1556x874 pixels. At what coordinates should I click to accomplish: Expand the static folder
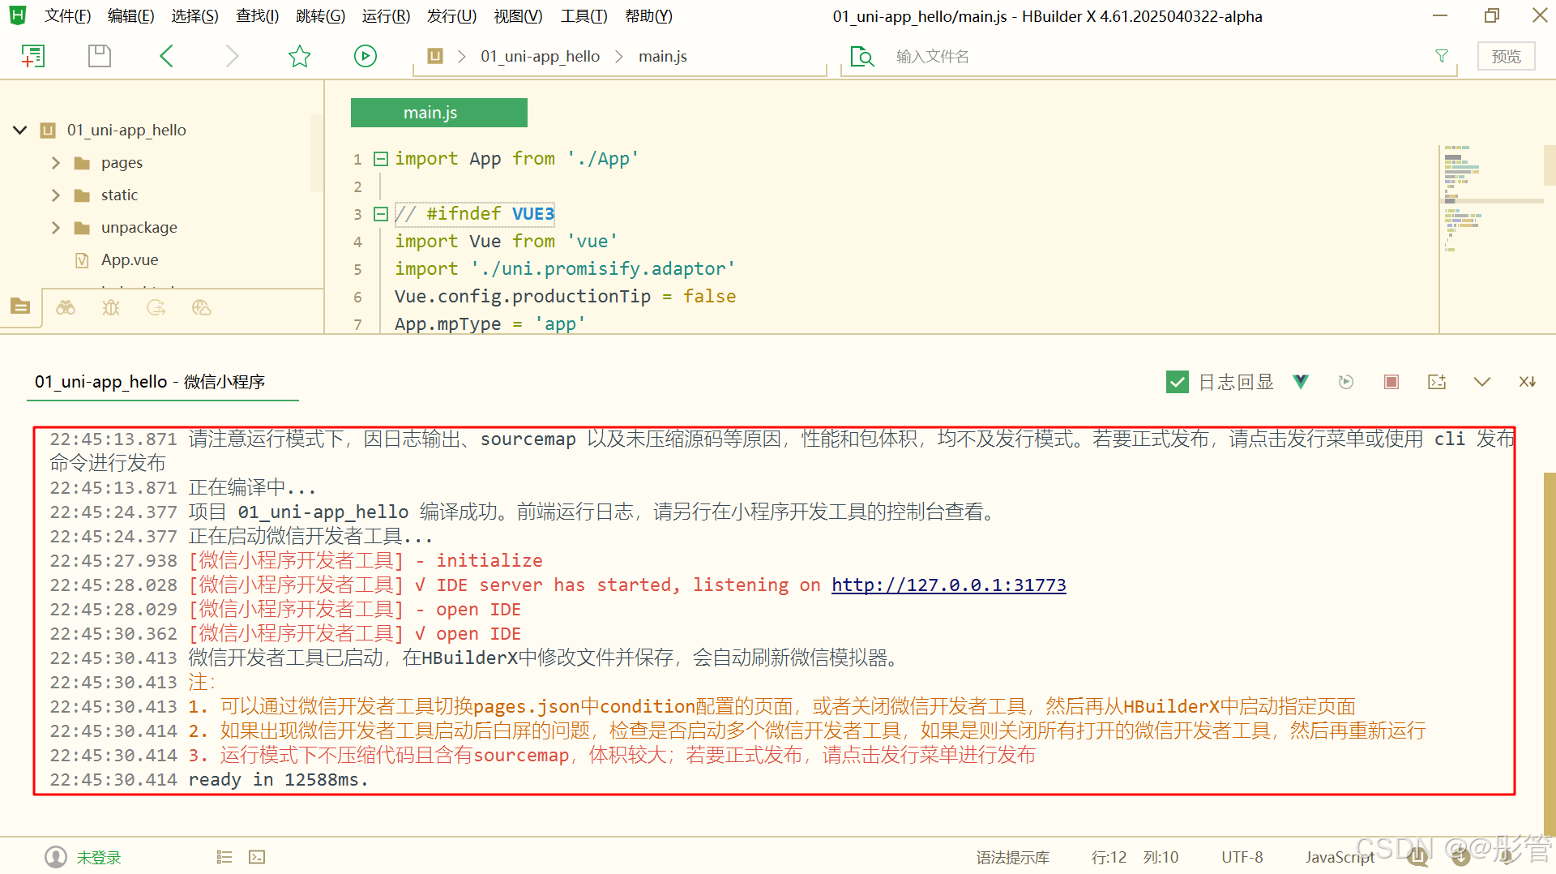pyautogui.click(x=56, y=195)
